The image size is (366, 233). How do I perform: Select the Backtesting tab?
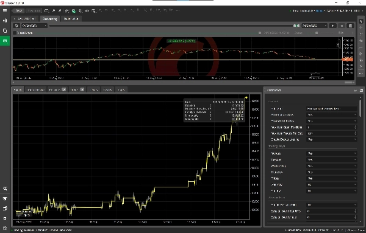(50, 19)
